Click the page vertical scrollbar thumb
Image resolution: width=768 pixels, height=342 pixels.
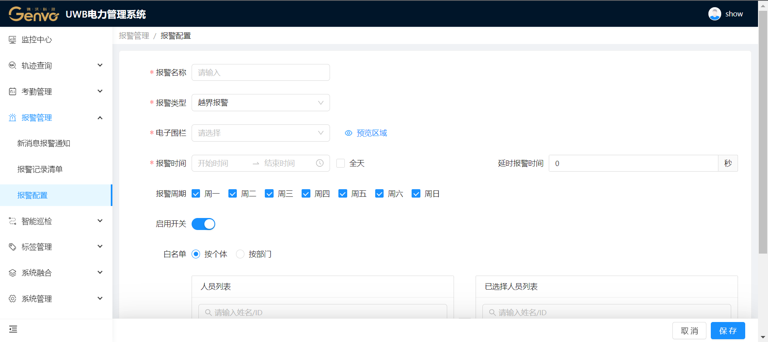point(763,132)
